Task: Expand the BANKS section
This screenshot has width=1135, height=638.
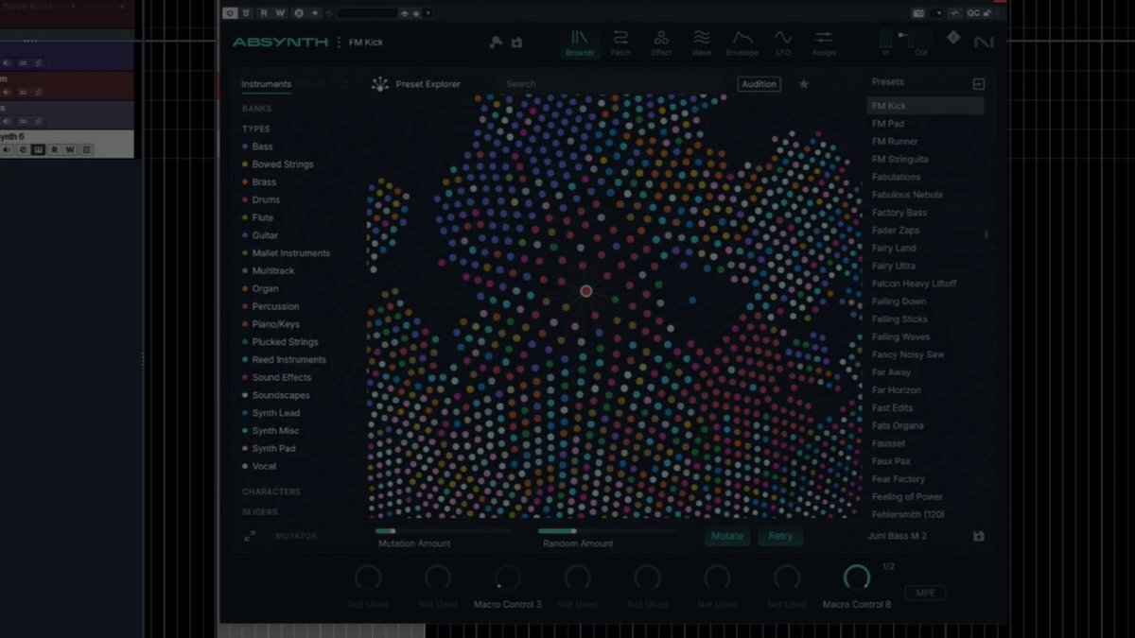Action: tap(256, 109)
